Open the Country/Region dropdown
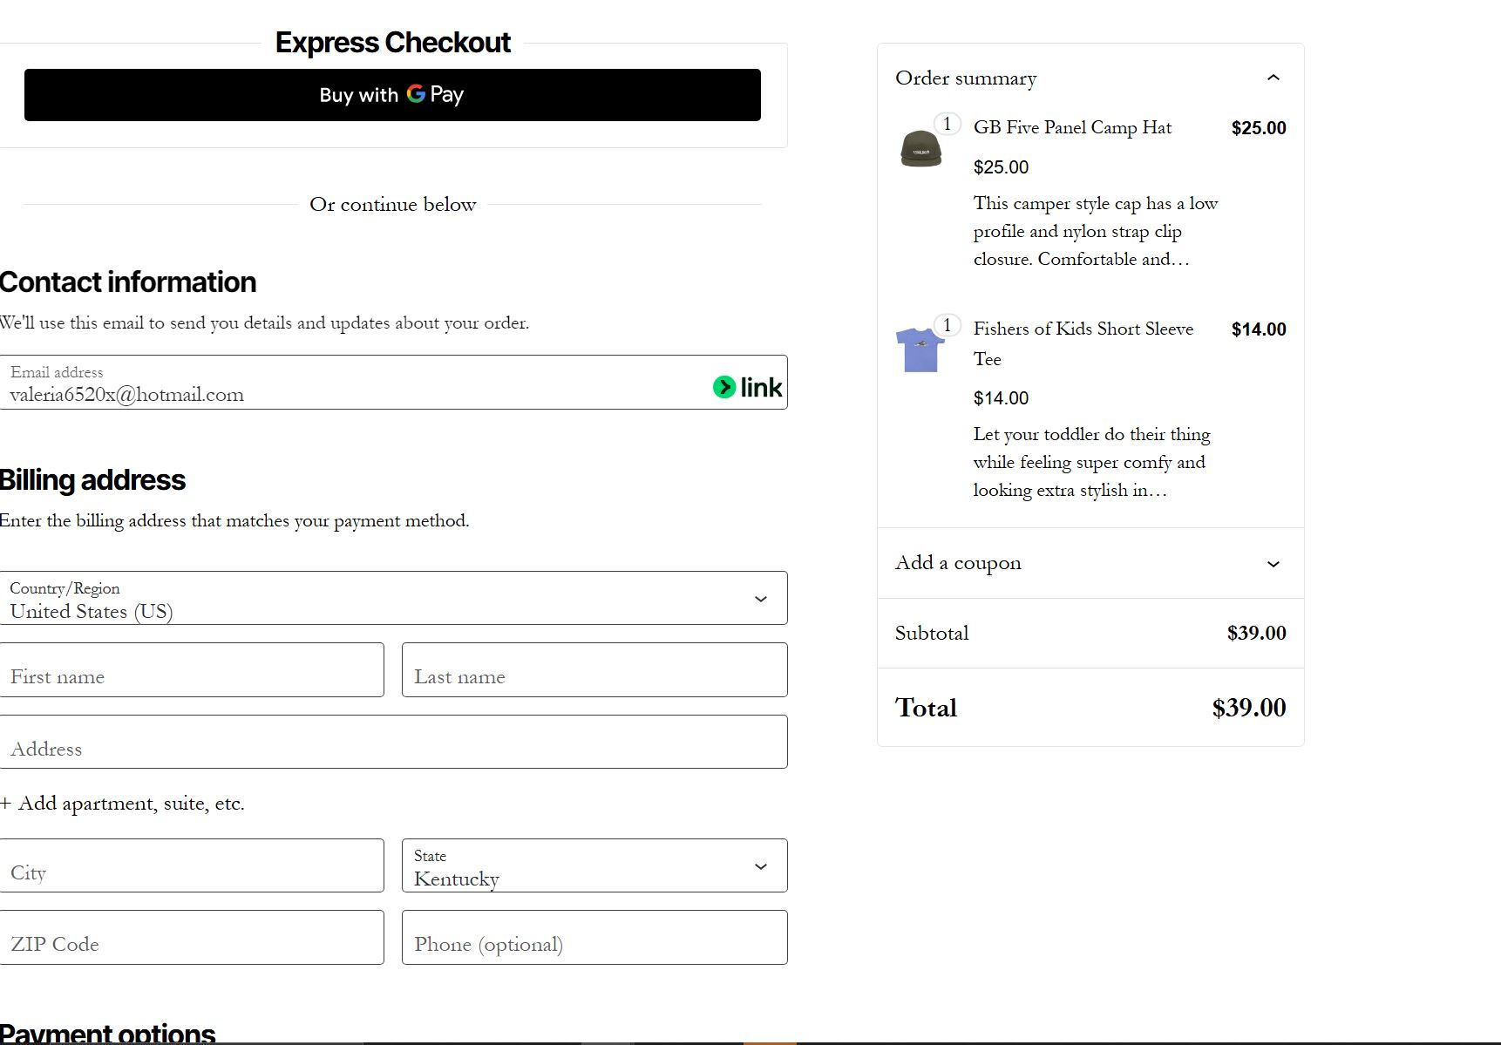The width and height of the screenshot is (1501, 1045). (x=392, y=599)
